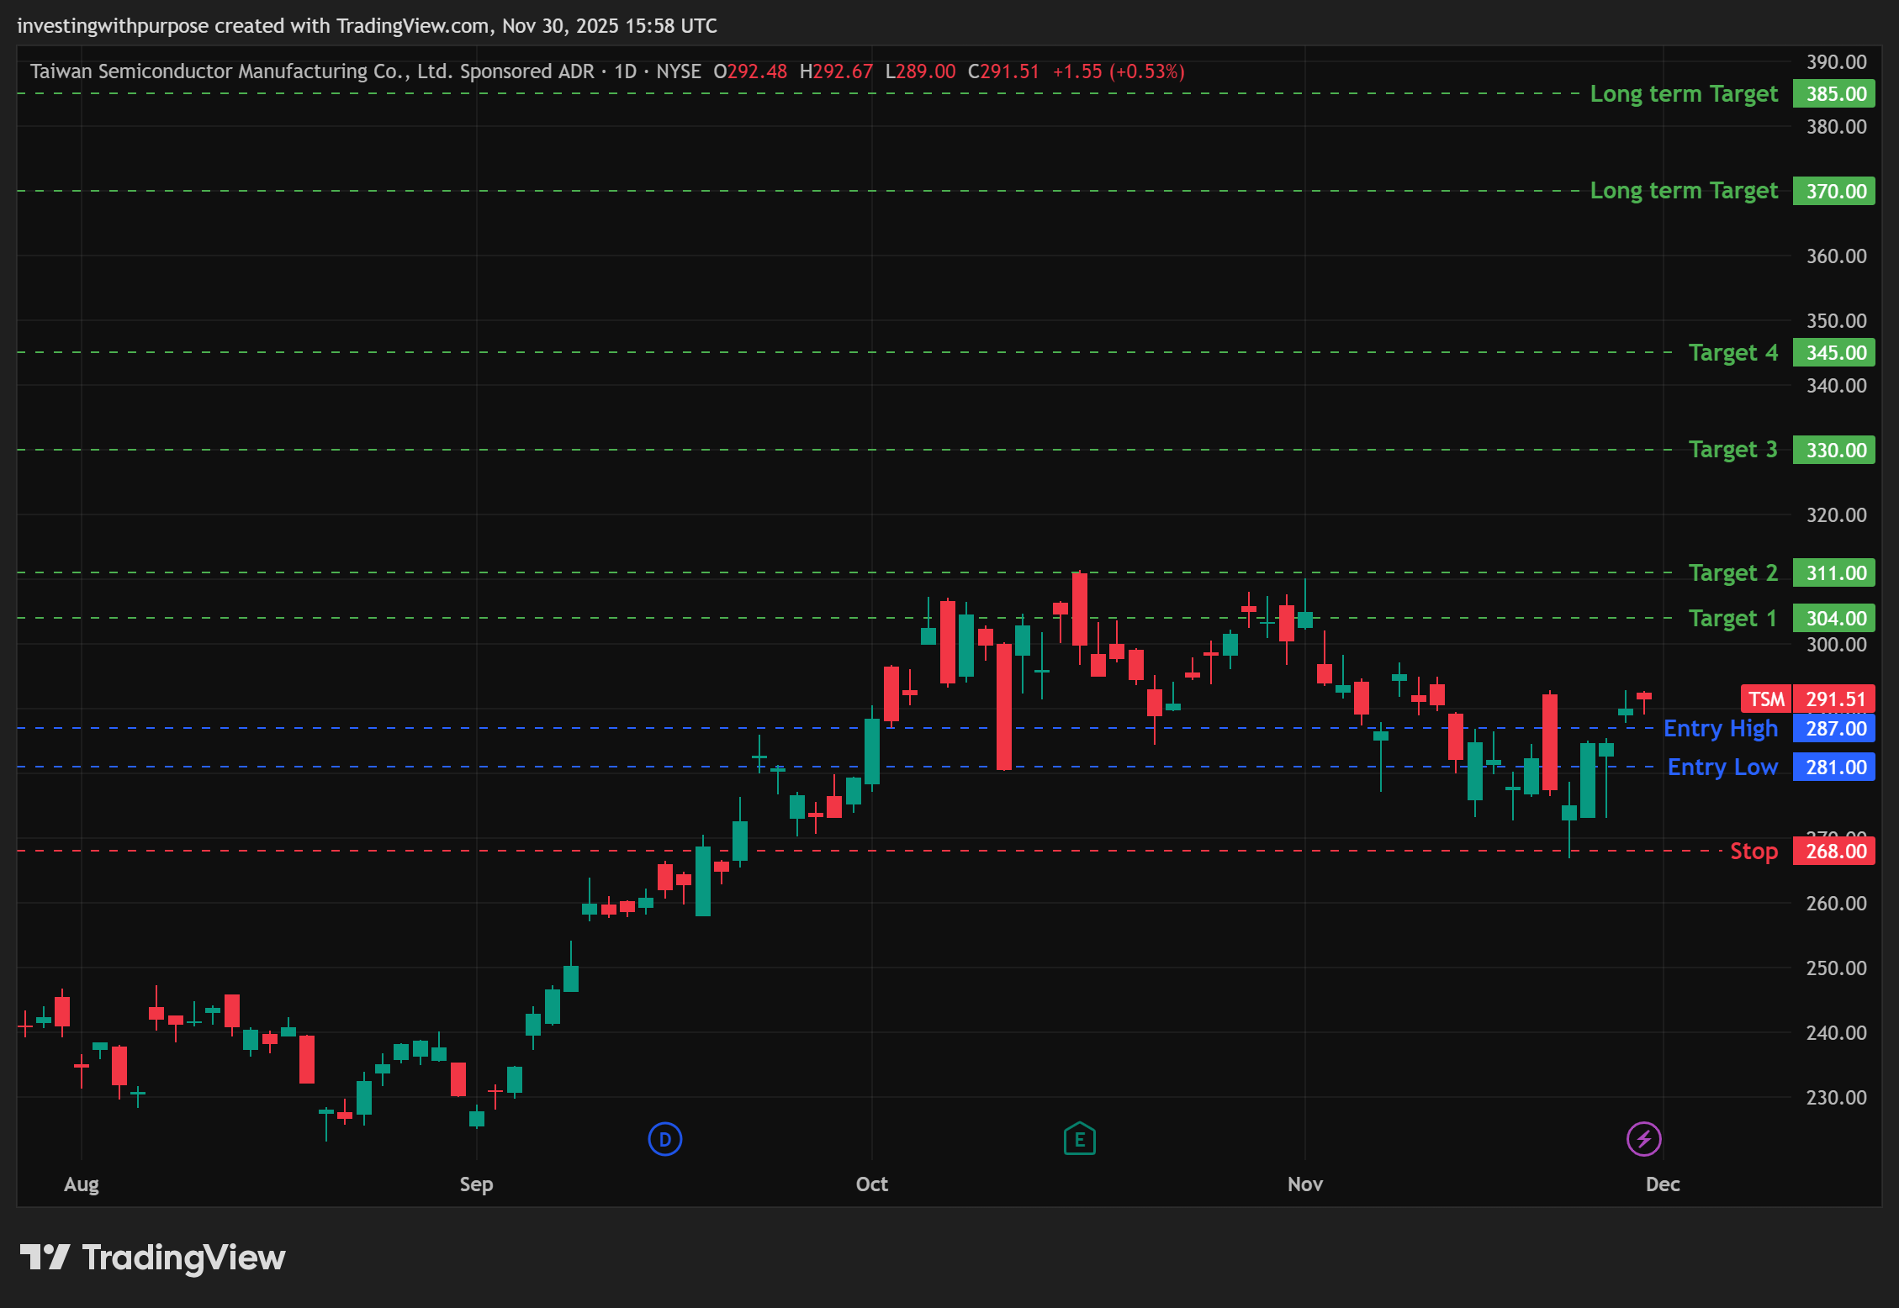This screenshot has height=1308, width=1899.
Task: Select the Entry High 287.00 price label
Action: [1833, 728]
